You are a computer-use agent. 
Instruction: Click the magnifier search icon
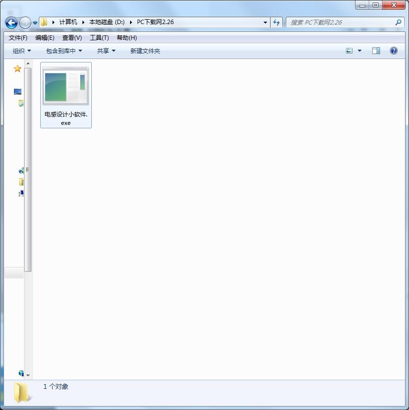click(398, 23)
